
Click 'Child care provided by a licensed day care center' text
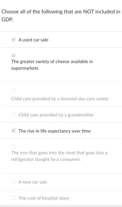pyautogui.click(x=60, y=99)
